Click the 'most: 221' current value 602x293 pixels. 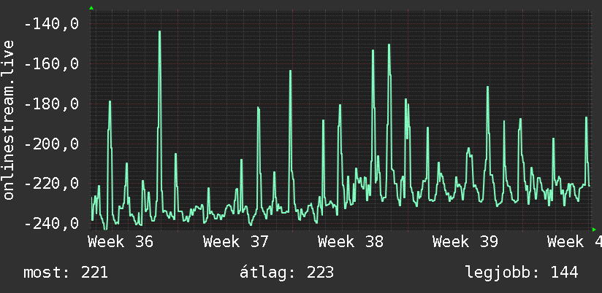(66, 273)
